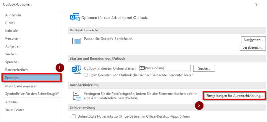
Task: Click the label 'Outlook in diesem Ordner starten:'
Action: pyautogui.click(x=110, y=68)
